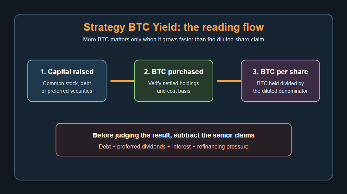Viewport: 347px width, 194px height.
Task: Select 'BTC held divided by' text
Action: [x=280, y=83]
